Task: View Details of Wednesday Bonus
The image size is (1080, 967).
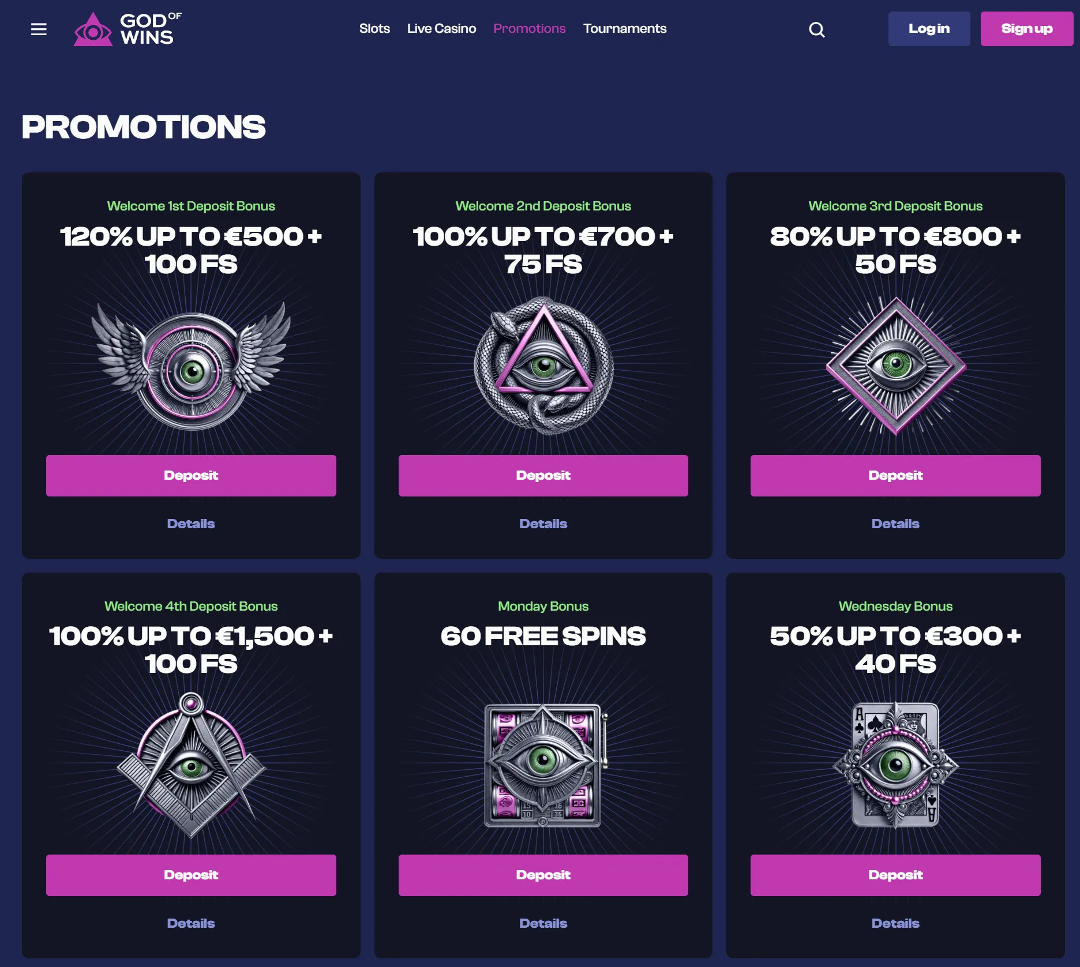Action: (895, 923)
